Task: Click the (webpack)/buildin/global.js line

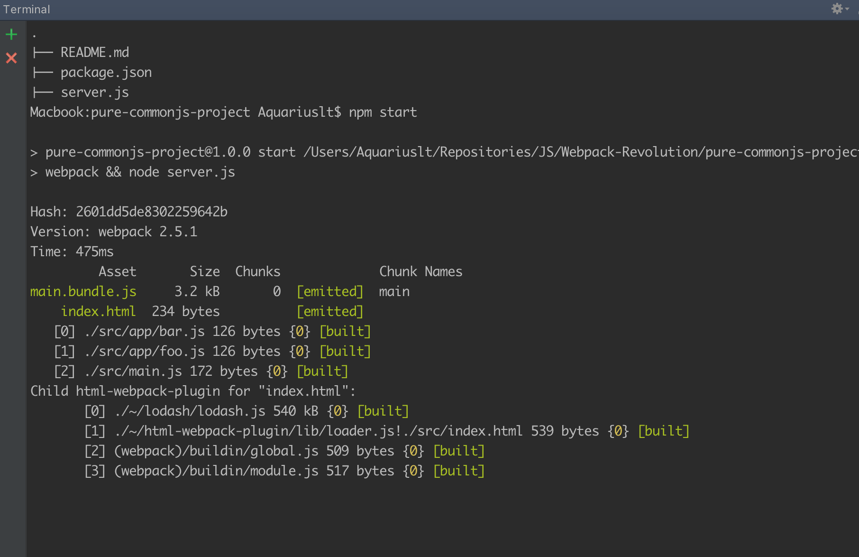Action: 284,451
